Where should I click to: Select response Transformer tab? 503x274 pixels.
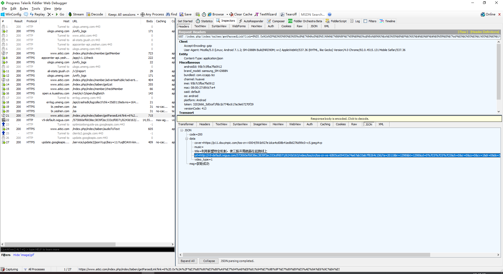pyautogui.click(x=186, y=124)
